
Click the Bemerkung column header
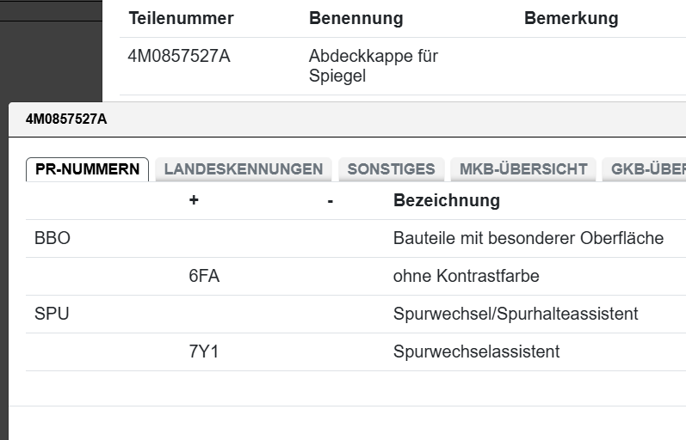pyautogui.click(x=571, y=18)
